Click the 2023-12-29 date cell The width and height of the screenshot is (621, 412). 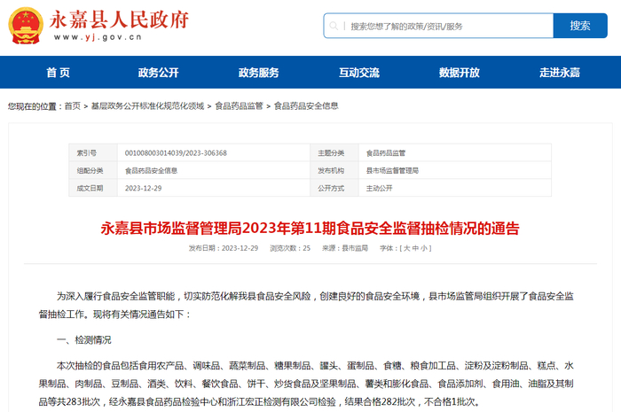pyautogui.click(x=144, y=188)
